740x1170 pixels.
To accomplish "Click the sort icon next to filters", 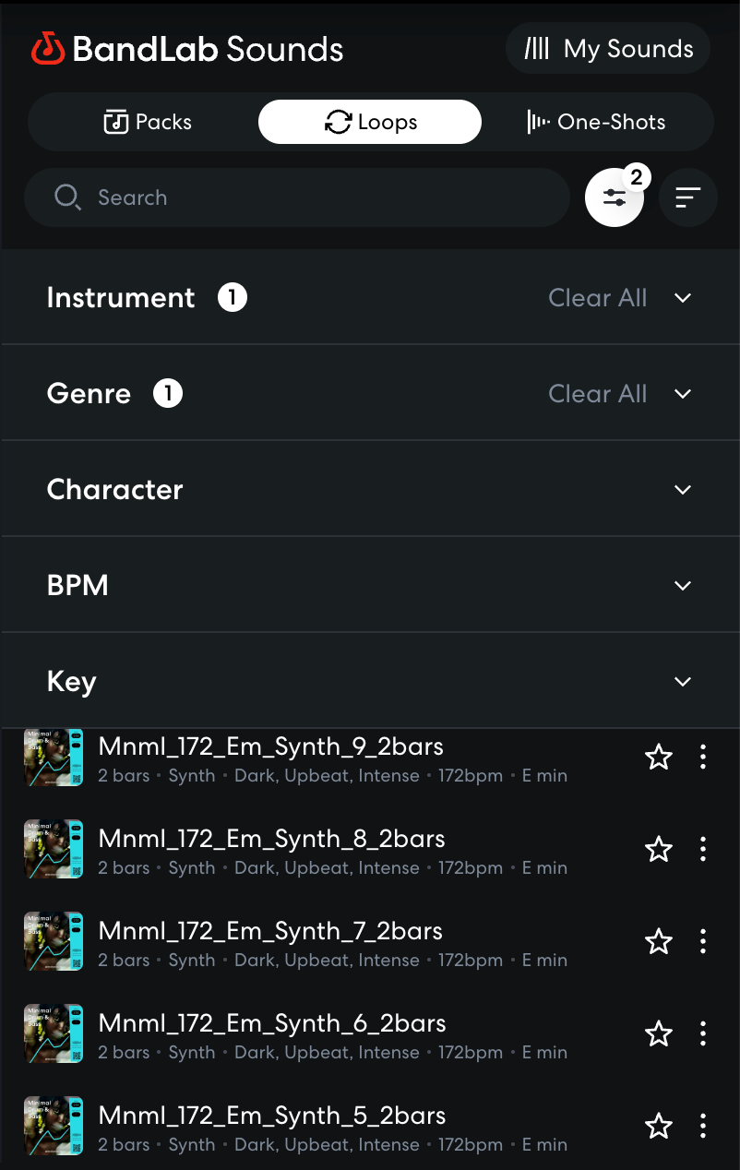I will (x=687, y=197).
